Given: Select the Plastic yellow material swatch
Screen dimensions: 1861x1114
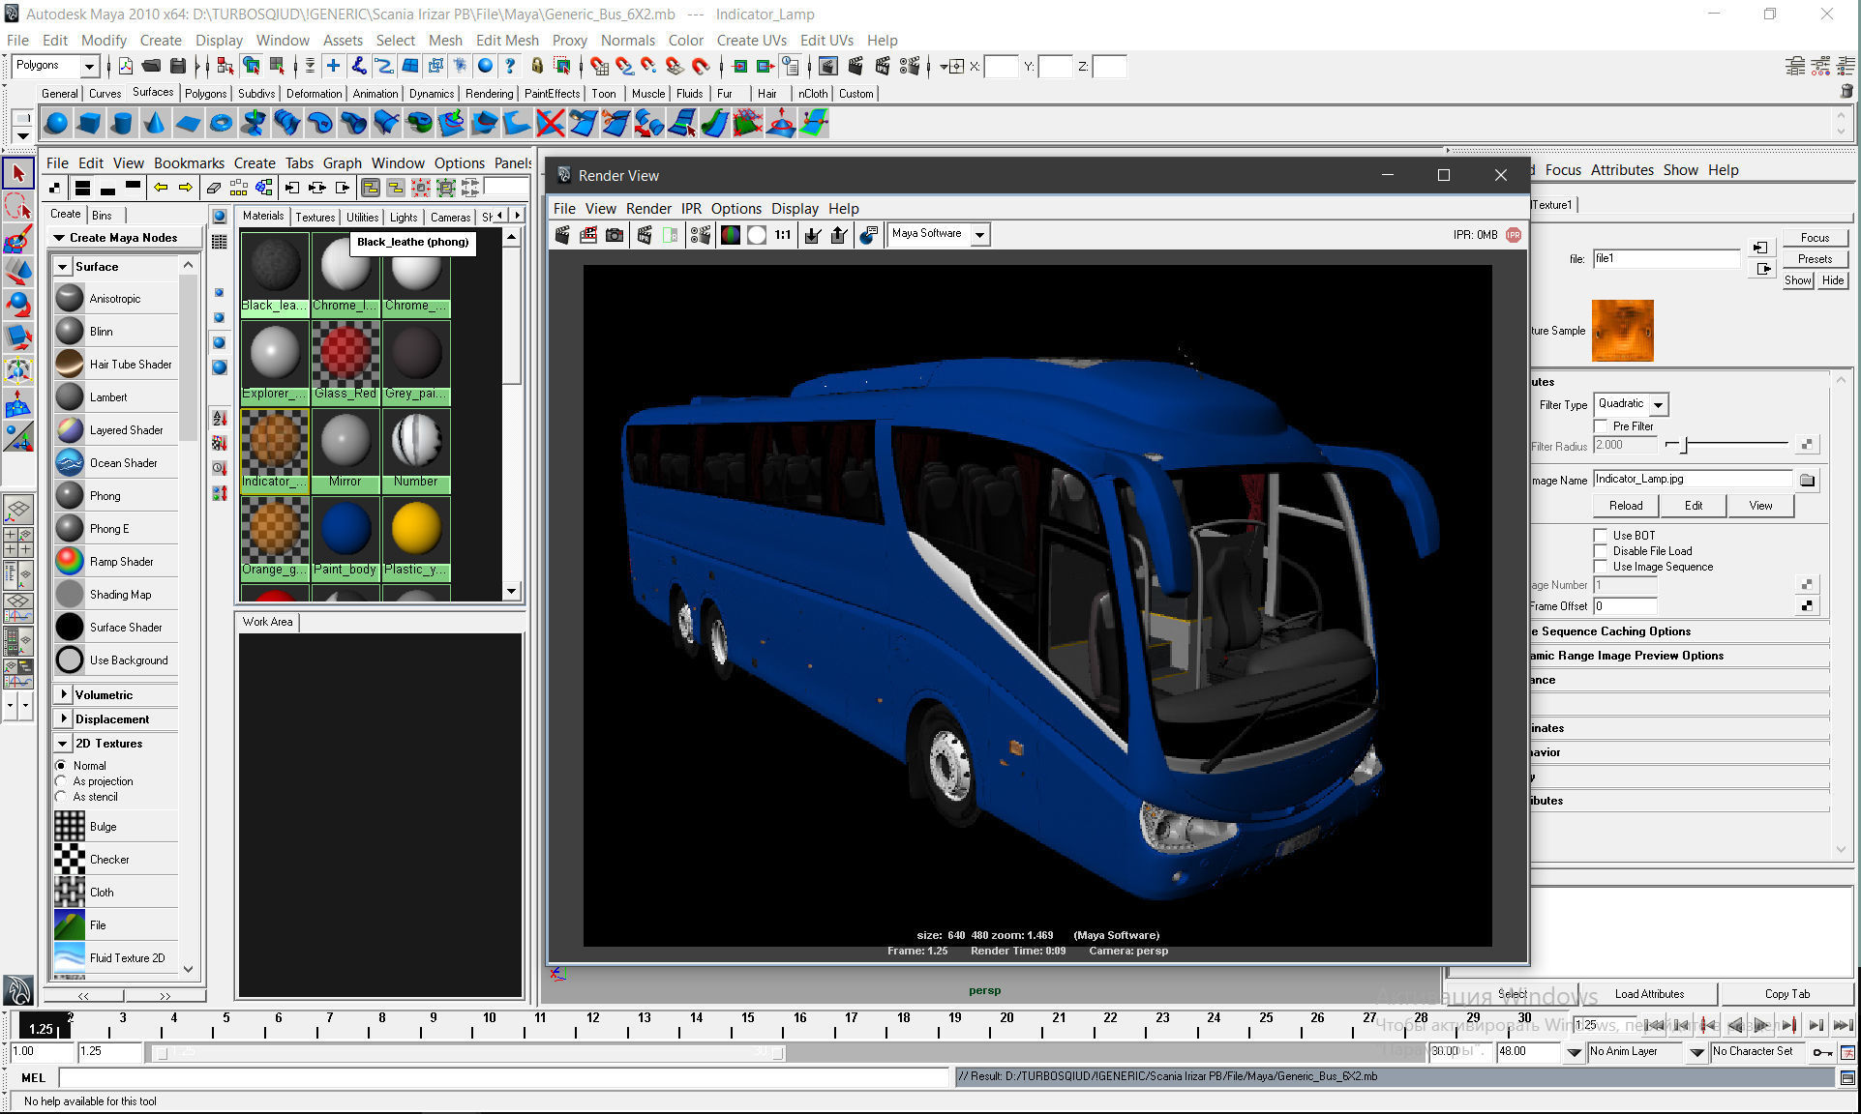Looking at the screenshot, I should (416, 530).
